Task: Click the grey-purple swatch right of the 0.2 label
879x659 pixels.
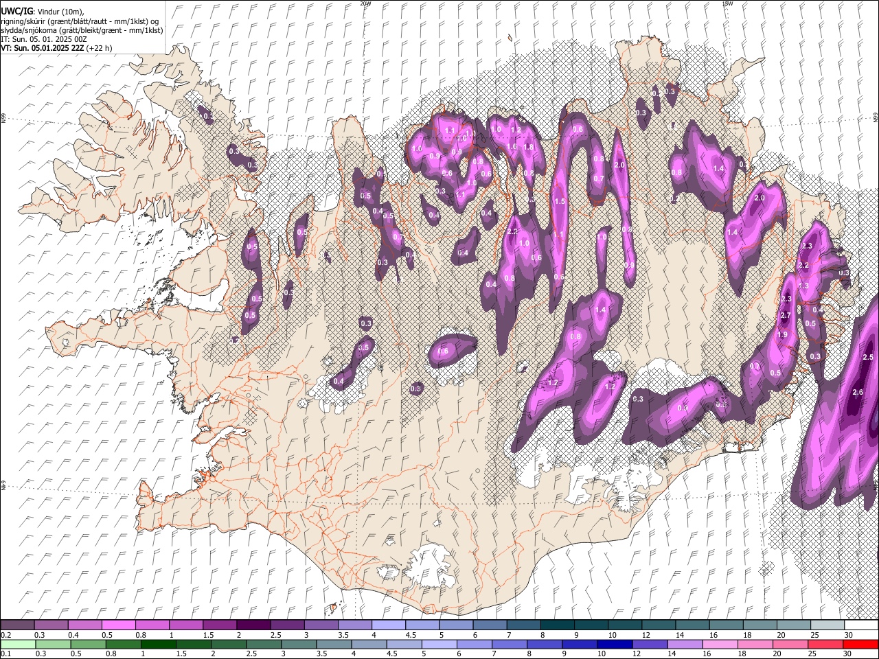Action: (x=17, y=625)
